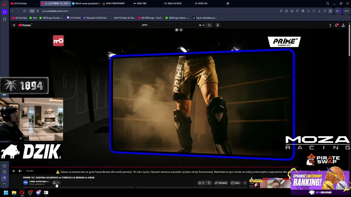The width and height of the screenshot is (351, 197).
Task: Open the Opera sidebar bookmarks star
Action: click(x=4, y=19)
